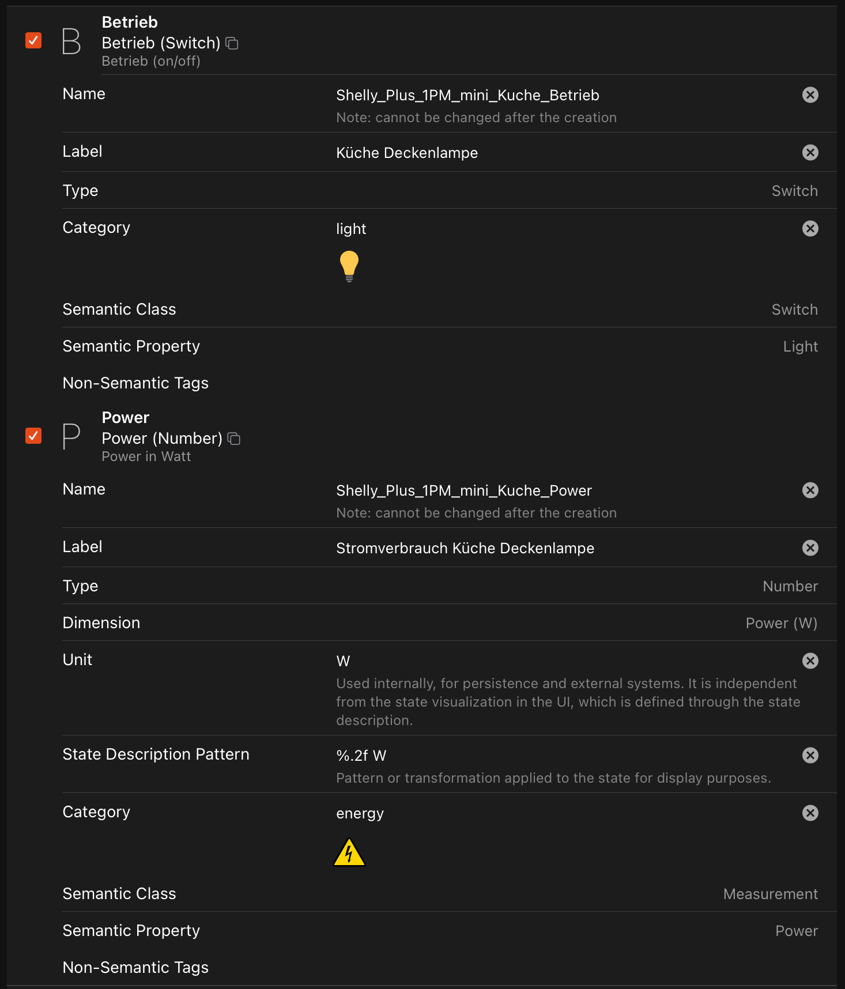Screen dimensions: 845x989
Task: Open Semantic Class selector showing Measurement
Action: point(770,894)
